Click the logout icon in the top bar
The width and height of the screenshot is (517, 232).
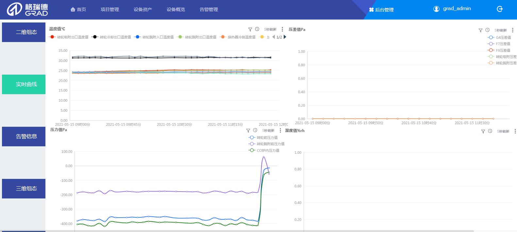point(499,9)
